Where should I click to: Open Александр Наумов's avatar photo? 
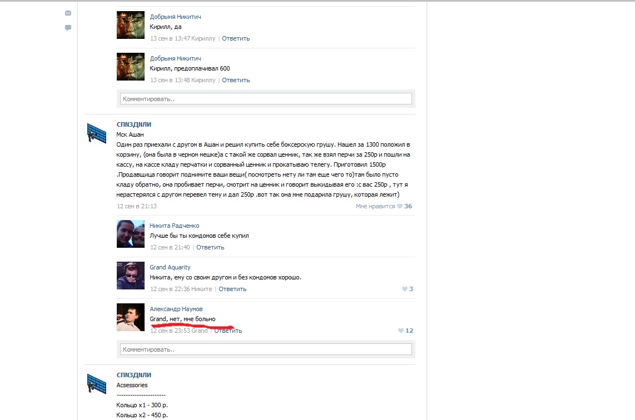tap(131, 317)
